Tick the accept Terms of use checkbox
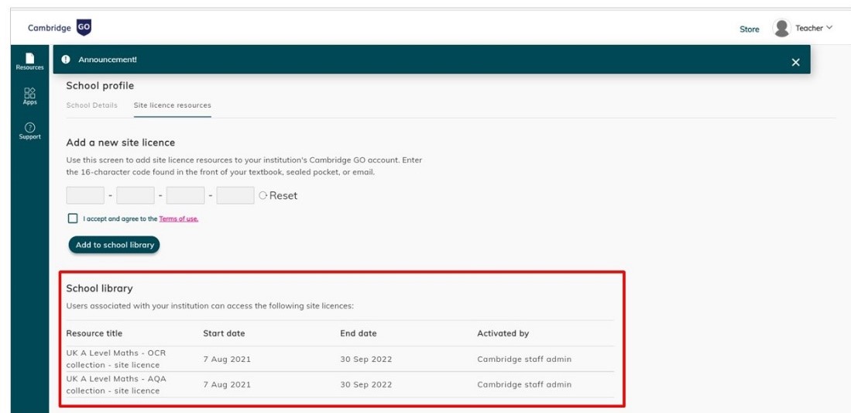Screen dimensions: 851x413 (x=73, y=219)
